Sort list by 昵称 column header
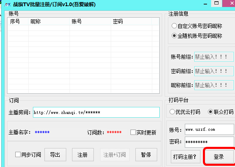The image size is (235, 167). pos(49,21)
